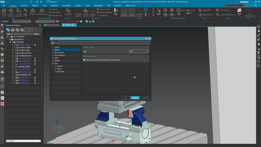Select Touch/Speech preferences item
The width and height of the screenshot is (261, 147).
pos(60,55)
